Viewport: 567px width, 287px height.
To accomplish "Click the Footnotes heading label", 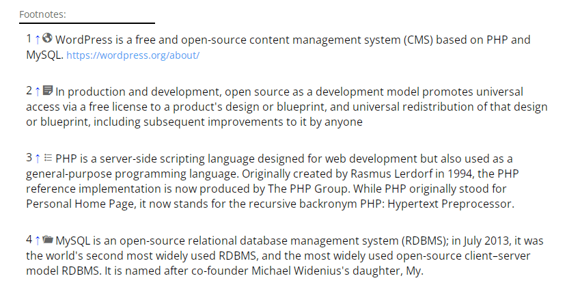I will [42, 14].
